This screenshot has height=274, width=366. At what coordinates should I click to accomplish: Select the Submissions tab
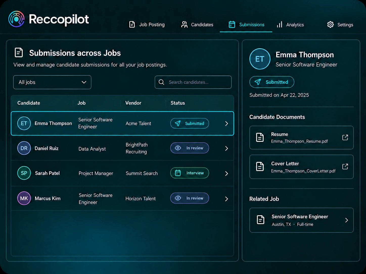click(x=246, y=24)
